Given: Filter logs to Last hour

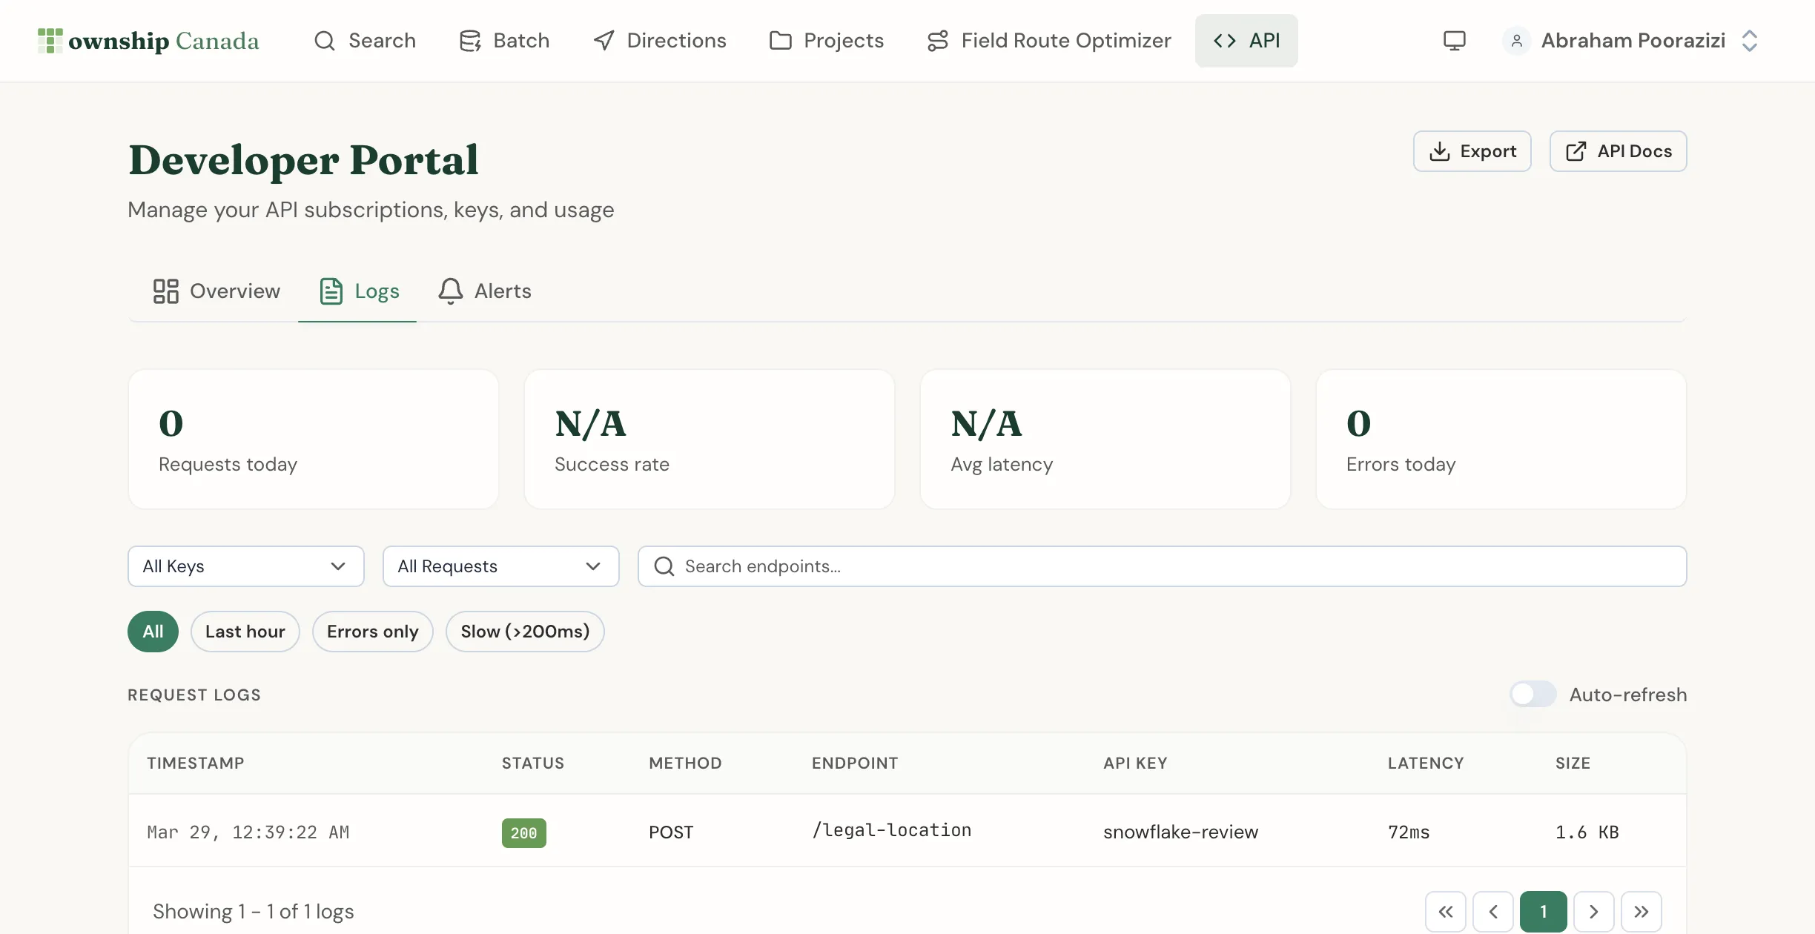Looking at the screenshot, I should point(245,632).
